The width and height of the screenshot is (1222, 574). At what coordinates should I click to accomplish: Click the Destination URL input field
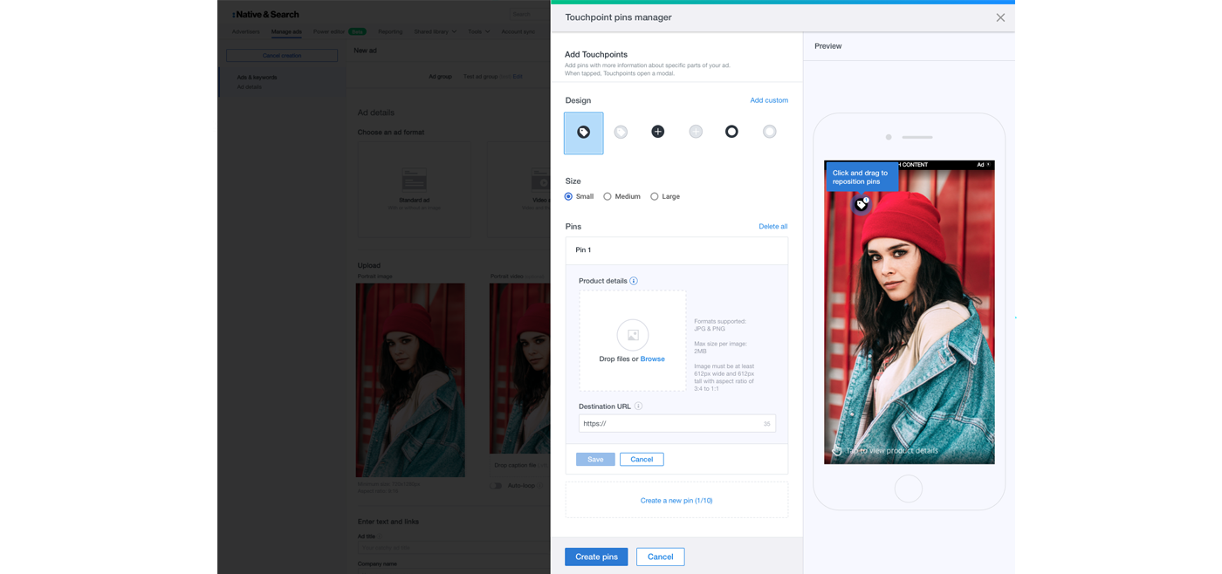pos(676,423)
